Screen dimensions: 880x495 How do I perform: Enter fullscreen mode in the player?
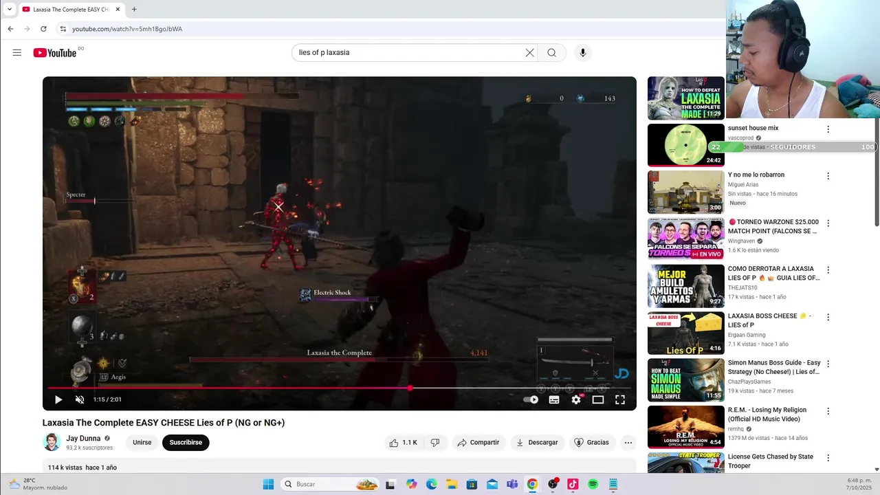pyautogui.click(x=620, y=399)
